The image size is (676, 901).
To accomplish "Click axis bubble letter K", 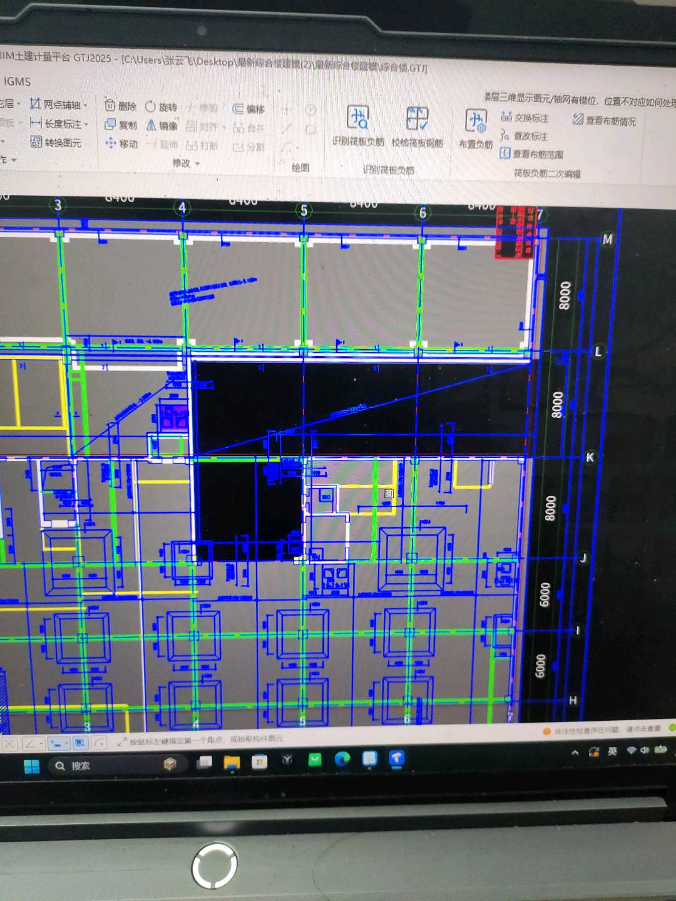I will pyautogui.click(x=590, y=457).
